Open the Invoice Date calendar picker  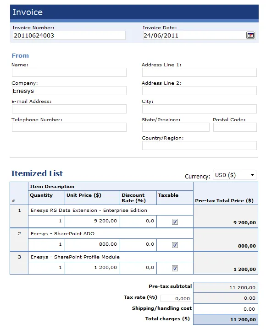tap(250, 35)
